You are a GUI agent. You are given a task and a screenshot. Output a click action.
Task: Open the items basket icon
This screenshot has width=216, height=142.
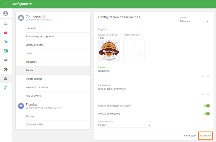click(6, 32)
